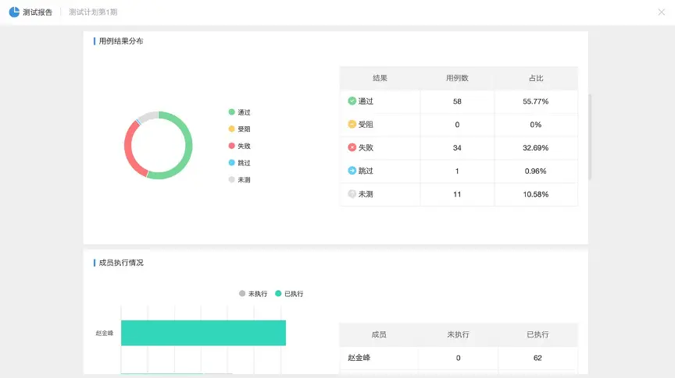
Task: Click the 34 failed case count cell
Action: pos(457,148)
